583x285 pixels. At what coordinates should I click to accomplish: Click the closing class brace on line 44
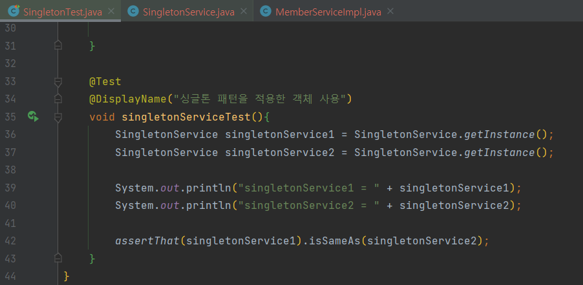tap(67, 276)
